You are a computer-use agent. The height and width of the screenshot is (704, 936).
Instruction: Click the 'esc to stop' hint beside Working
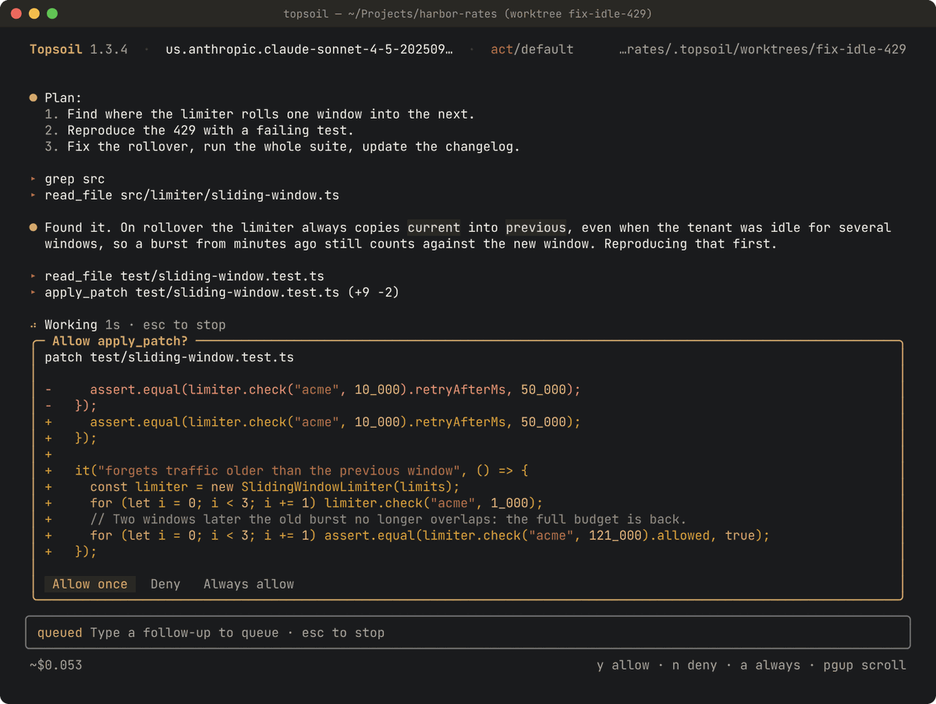pos(184,325)
